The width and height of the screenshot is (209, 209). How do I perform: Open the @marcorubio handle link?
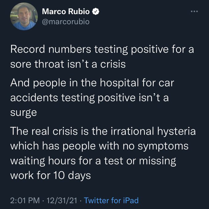tap(65, 22)
